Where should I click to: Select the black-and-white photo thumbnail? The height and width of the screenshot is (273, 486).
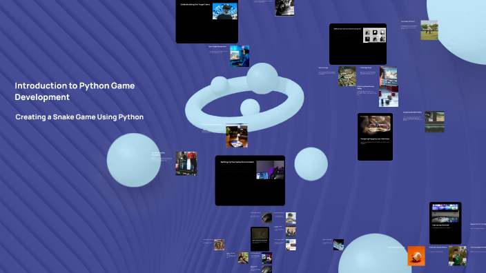click(284, 8)
